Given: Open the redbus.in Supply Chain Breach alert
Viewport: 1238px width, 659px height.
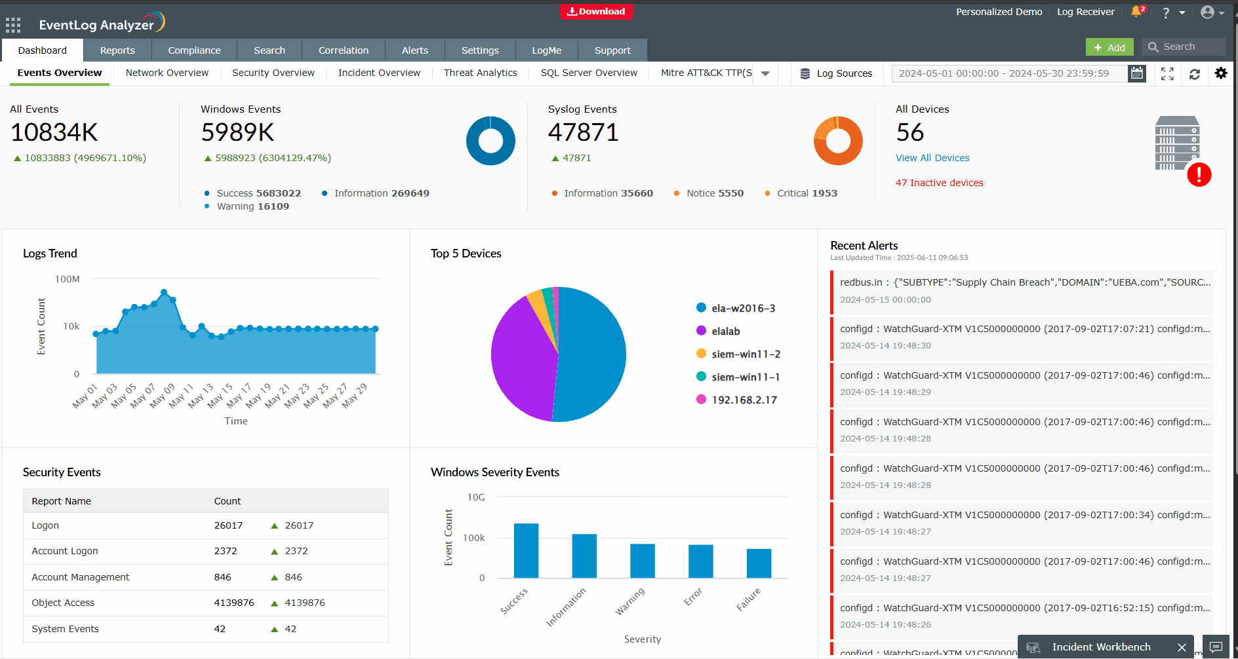Looking at the screenshot, I should click(x=1022, y=291).
